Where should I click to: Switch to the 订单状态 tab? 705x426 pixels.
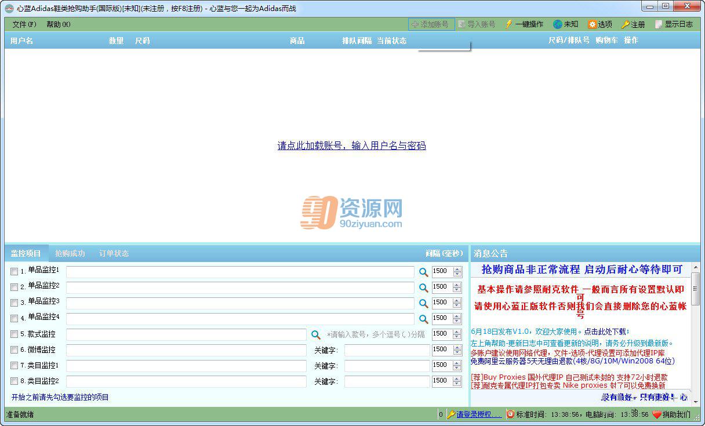point(114,253)
